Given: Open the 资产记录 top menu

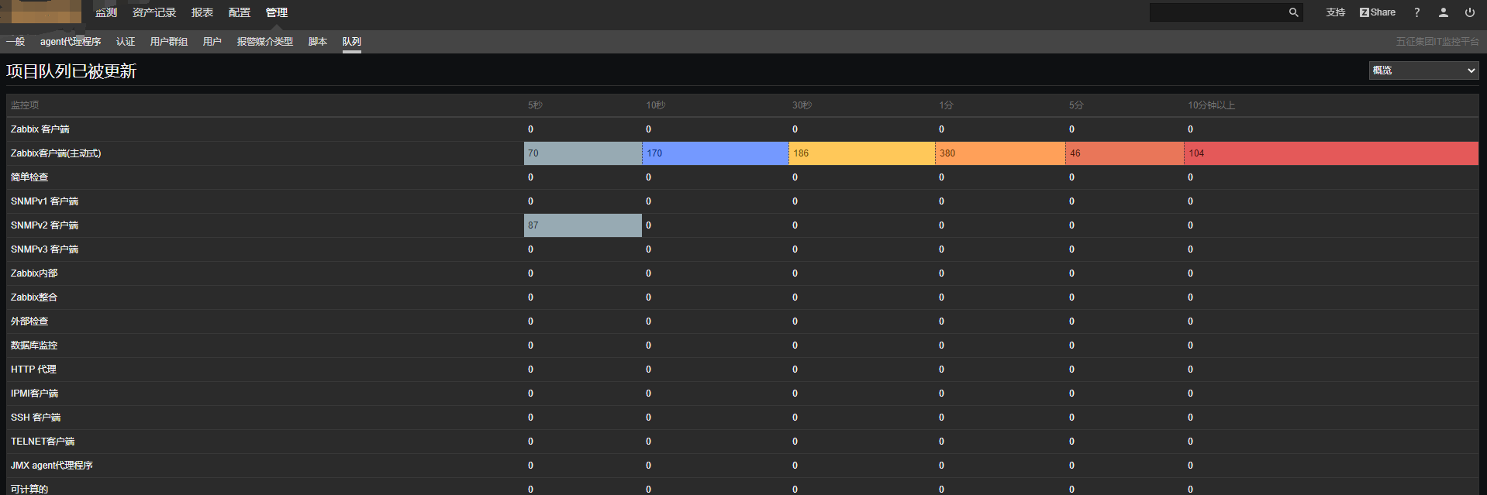Looking at the screenshot, I should point(154,12).
